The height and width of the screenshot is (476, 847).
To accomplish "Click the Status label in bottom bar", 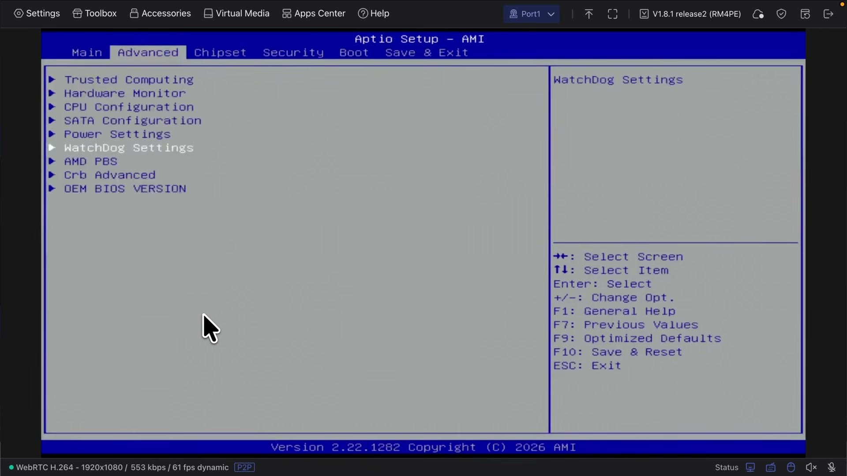I will pyautogui.click(x=727, y=467).
